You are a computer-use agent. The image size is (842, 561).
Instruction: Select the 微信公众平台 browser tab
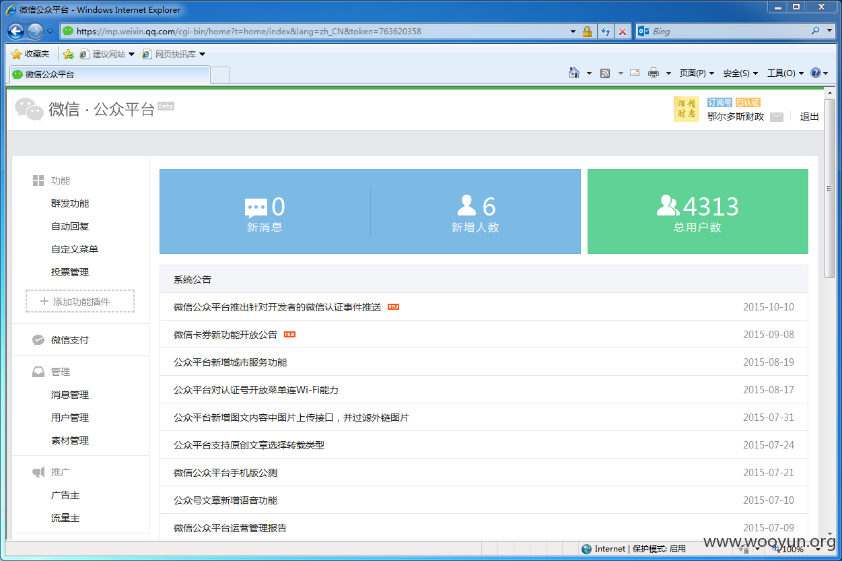[x=109, y=75]
